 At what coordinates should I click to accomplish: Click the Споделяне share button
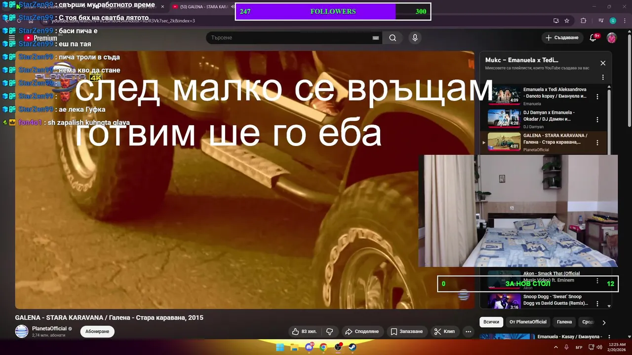pyautogui.click(x=362, y=331)
